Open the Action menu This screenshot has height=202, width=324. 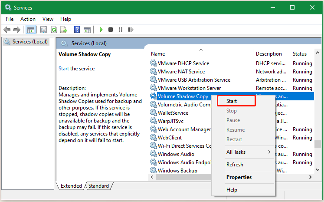click(28, 19)
